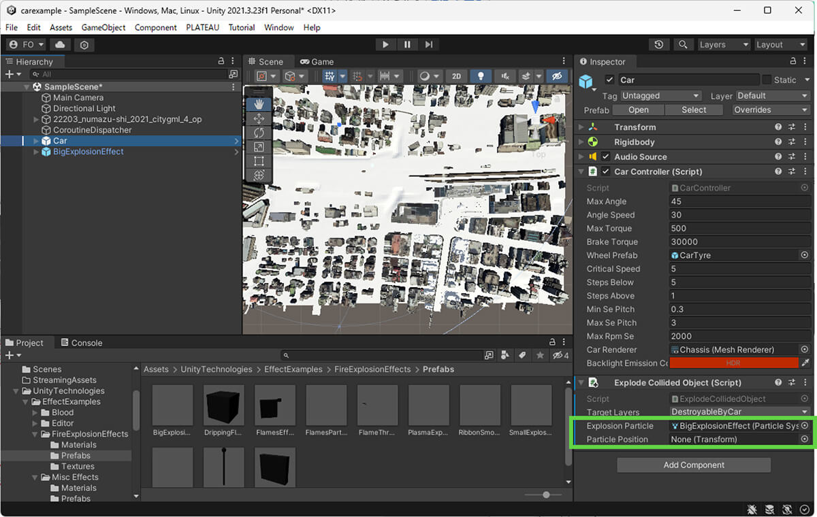Open the GameObject menu
817x517 pixels.
[103, 27]
